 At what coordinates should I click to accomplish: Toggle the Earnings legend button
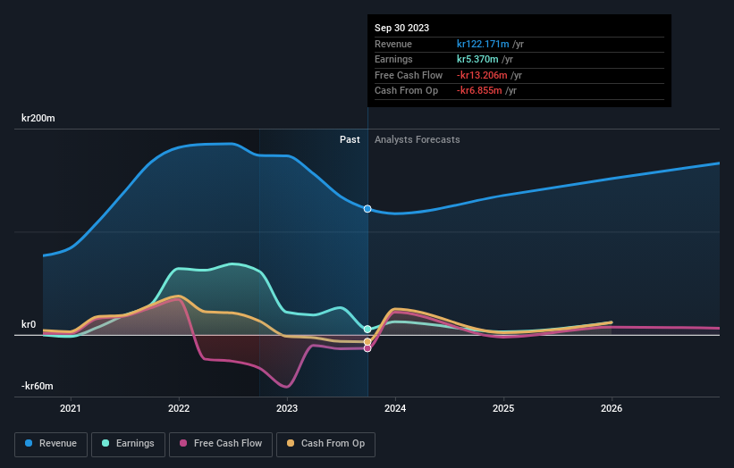[x=128, y=444]
